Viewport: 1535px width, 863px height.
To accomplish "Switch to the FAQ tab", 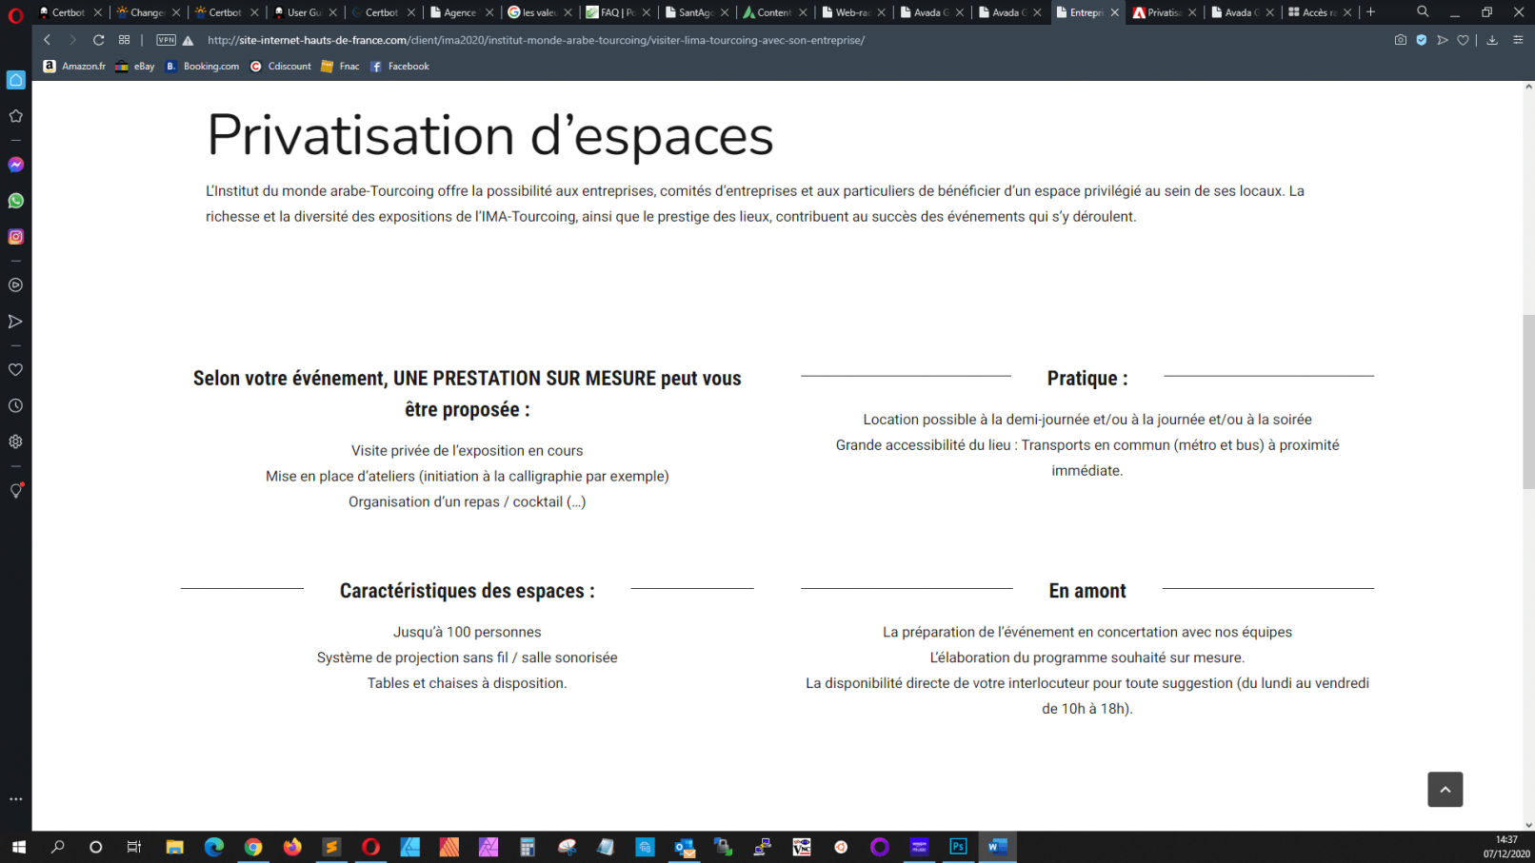I will pyautogui.click(x=615, y=12).
